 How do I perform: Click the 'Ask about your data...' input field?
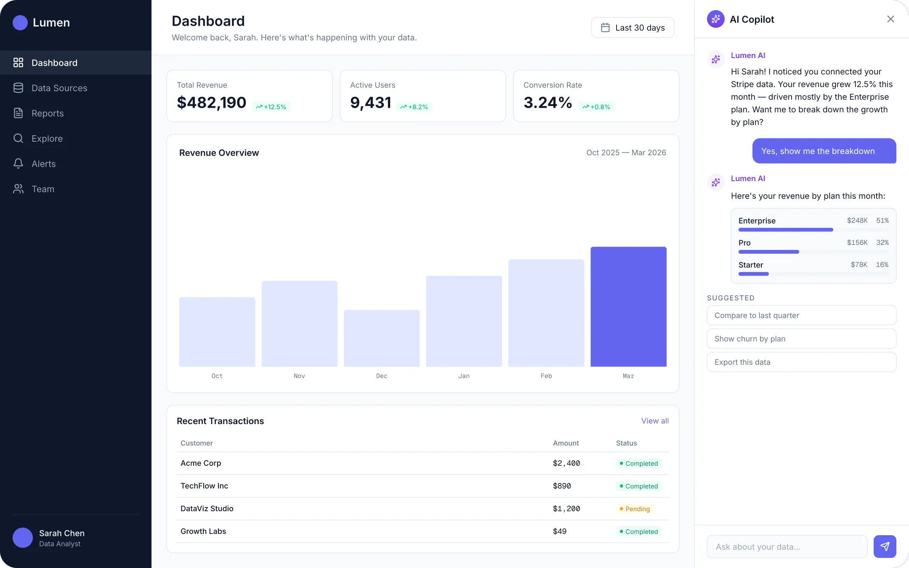787,547
